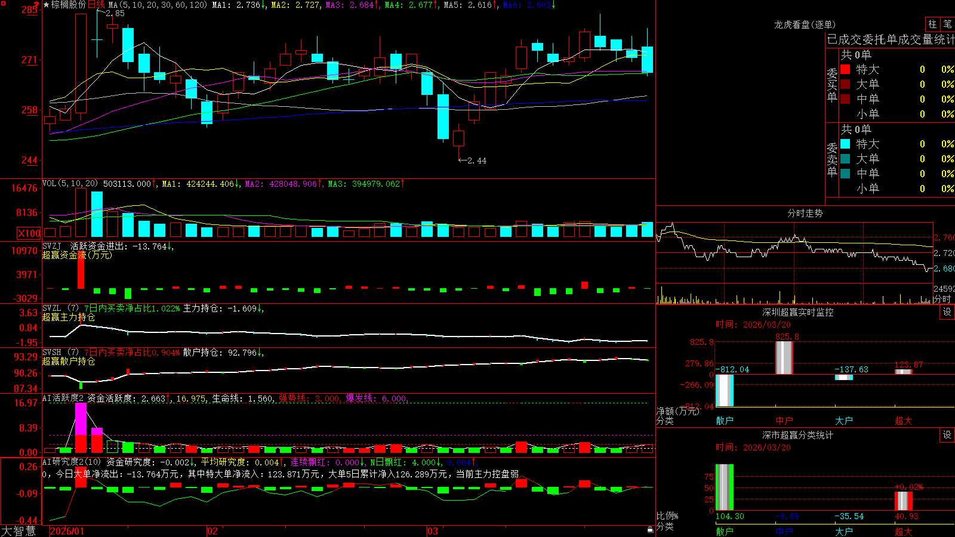Click the 小单 row under 委买单
The image size is (955, 537).
click(x=897, y=114)
